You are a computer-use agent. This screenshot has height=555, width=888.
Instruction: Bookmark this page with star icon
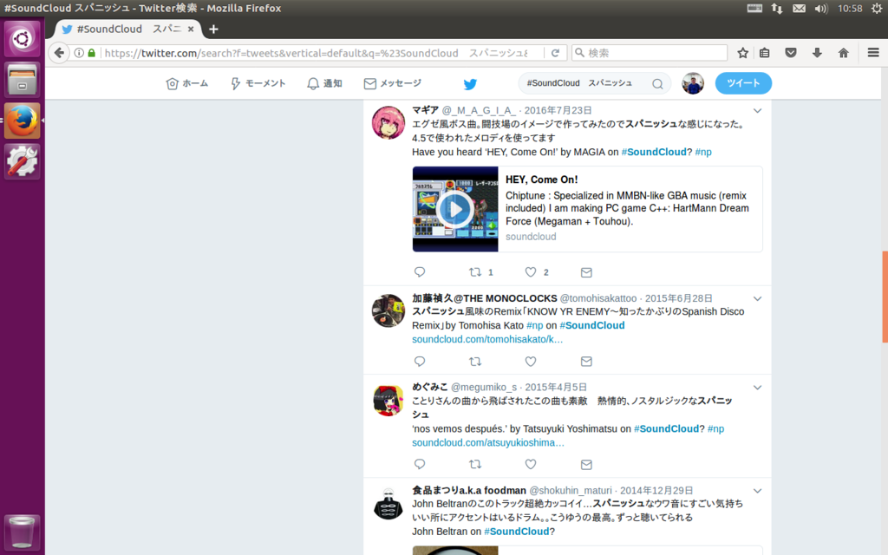742,53
